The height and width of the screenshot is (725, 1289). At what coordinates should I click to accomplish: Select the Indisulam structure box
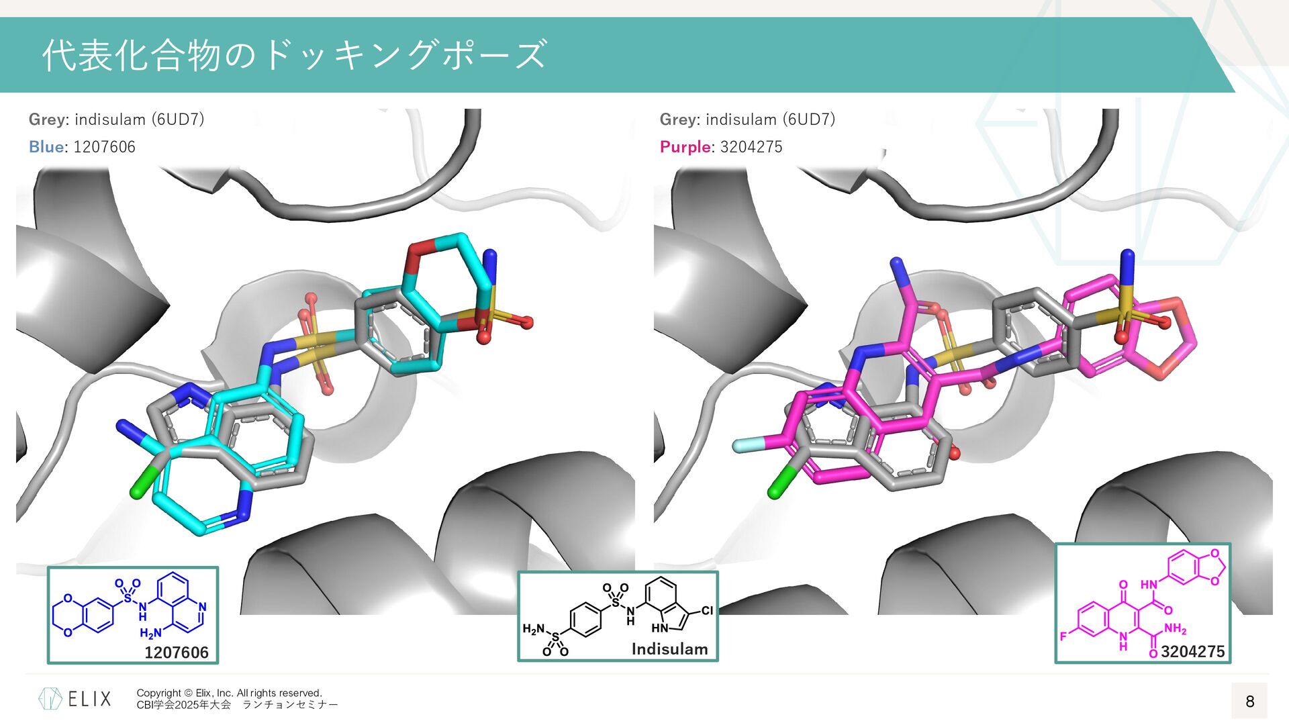pyautogui.click(x=617, y=616)
